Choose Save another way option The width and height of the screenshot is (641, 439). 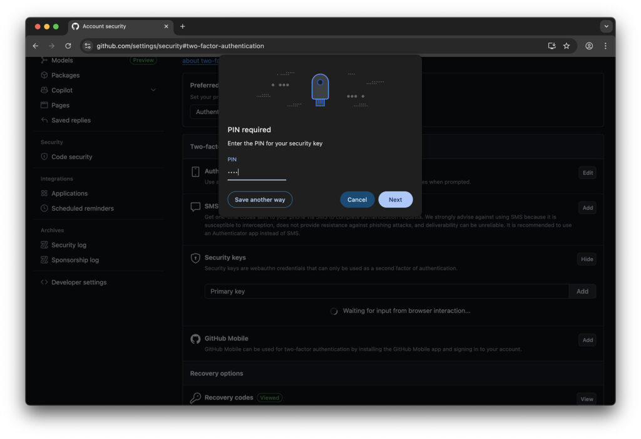click(x=260, y=200)
